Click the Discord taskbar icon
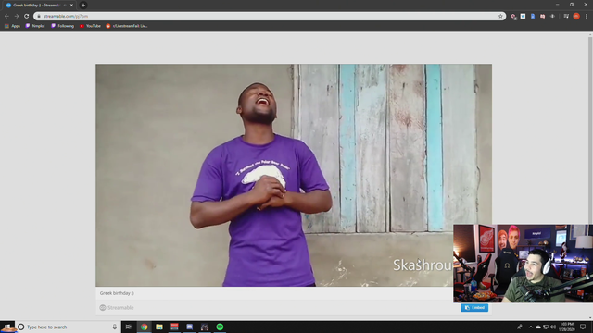 click(189, 327)
